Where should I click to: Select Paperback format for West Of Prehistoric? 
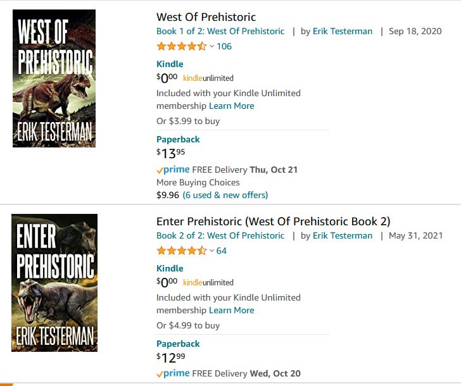[178, 139]
